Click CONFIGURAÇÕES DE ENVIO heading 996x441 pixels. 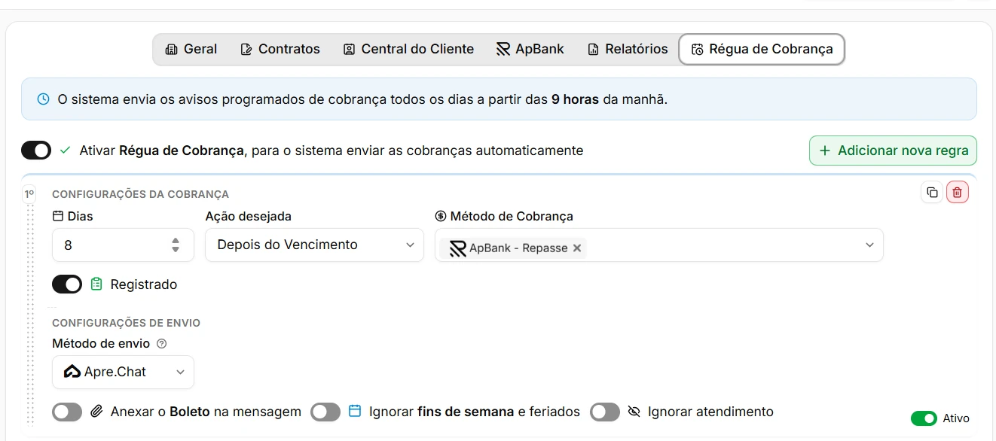pos(126,323)
